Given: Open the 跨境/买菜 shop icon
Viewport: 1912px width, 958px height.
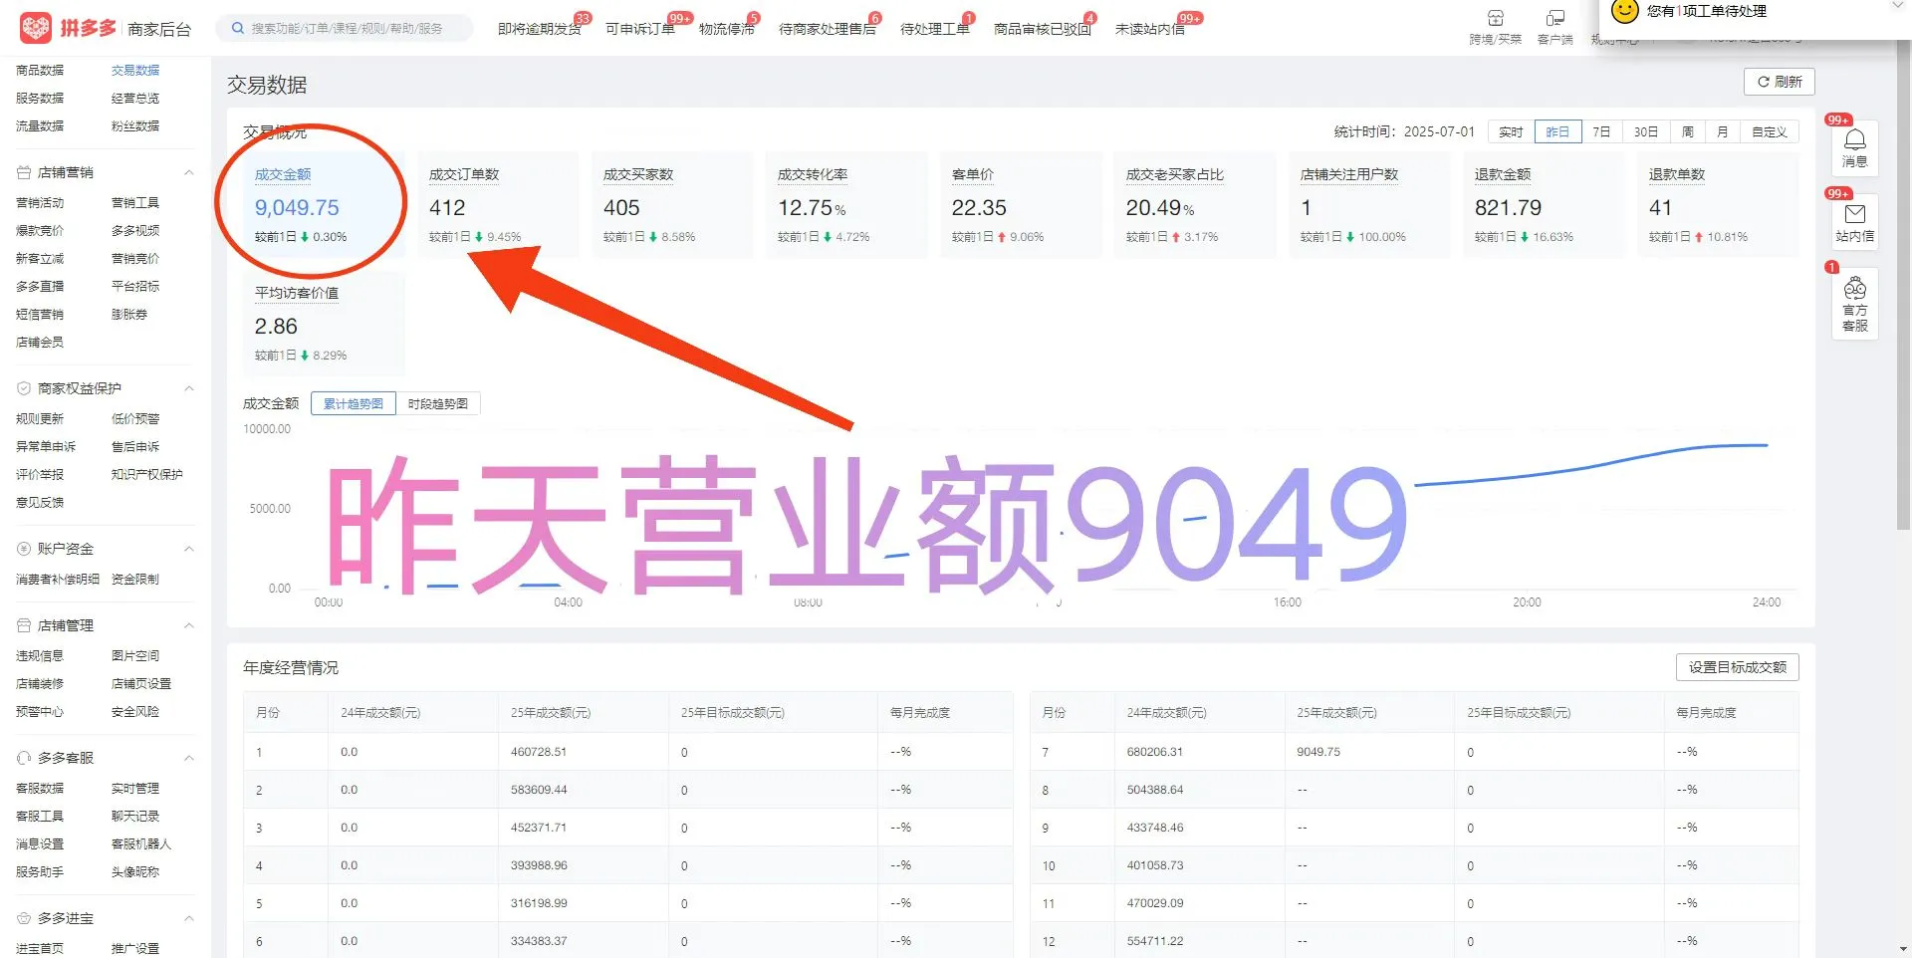Looking at the screenshot, I should click(1495, 18).
